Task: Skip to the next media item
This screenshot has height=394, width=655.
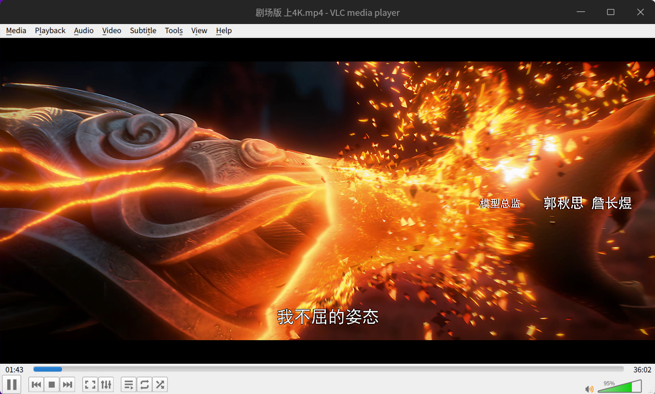Action: click(x=67, y=384)
